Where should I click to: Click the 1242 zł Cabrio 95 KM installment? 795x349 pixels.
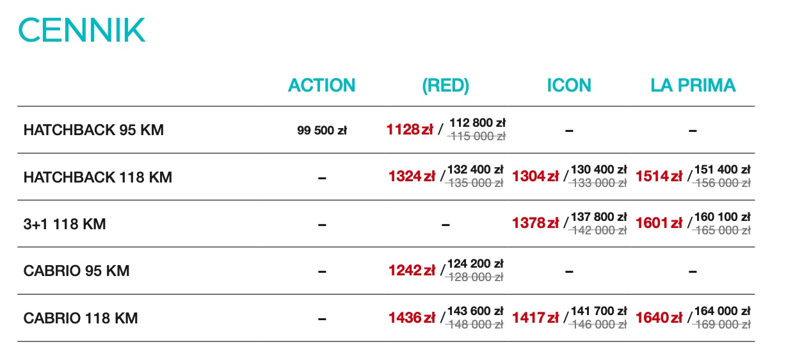click(412, 271)
